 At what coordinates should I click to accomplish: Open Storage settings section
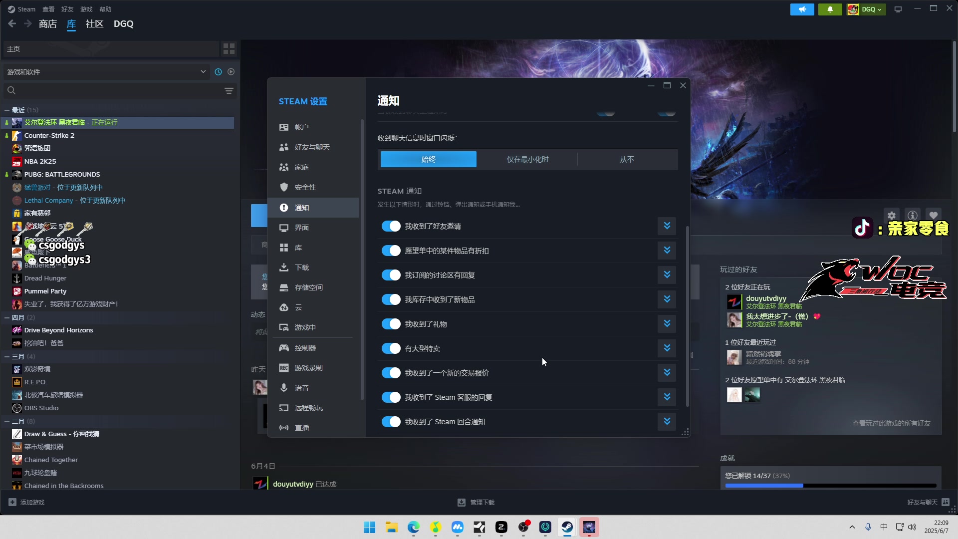[x=313, y=287]
